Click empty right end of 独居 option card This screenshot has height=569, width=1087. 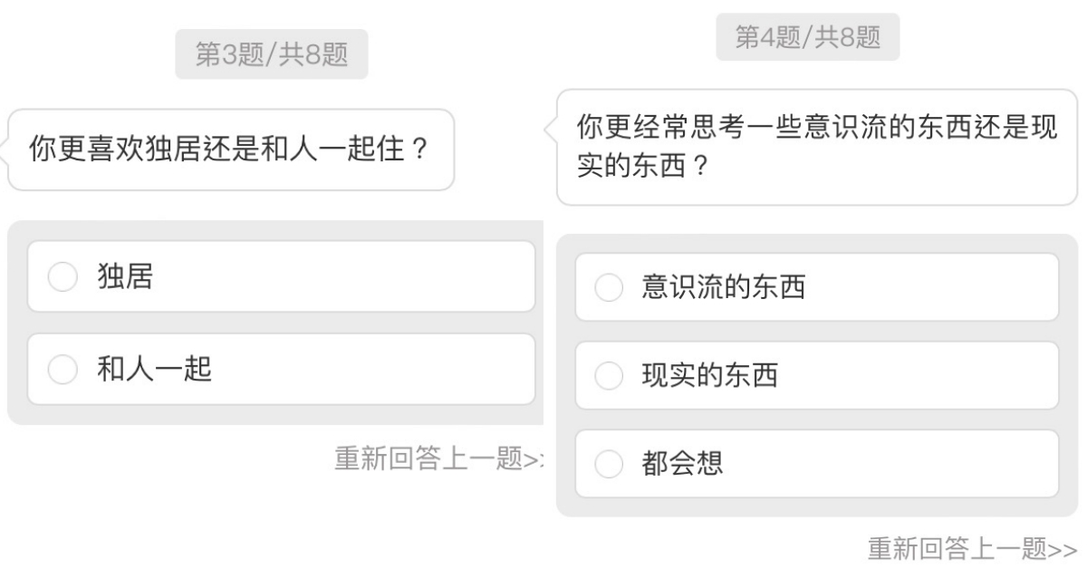[x=453, y=277]
